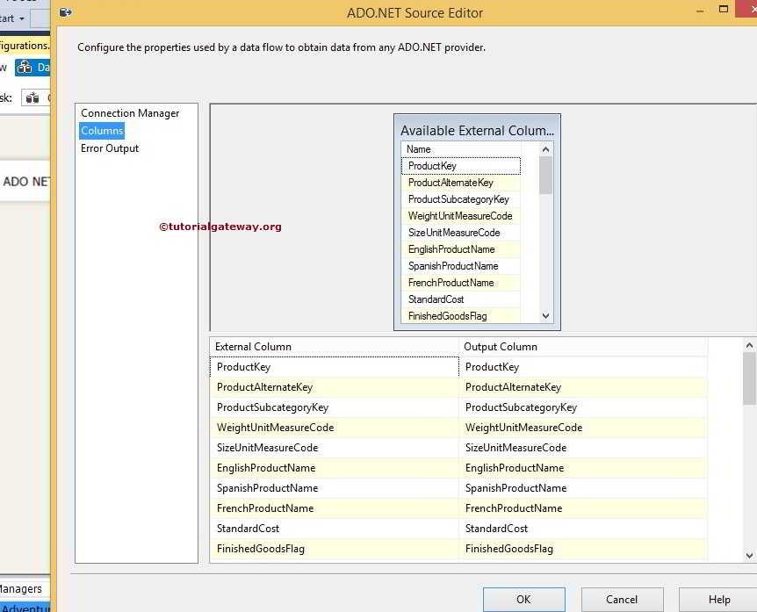The height and width of the screenshot is (612, 757).
Task: Select the EnglishProductName mapping row
Action: [x=334, y=467]
